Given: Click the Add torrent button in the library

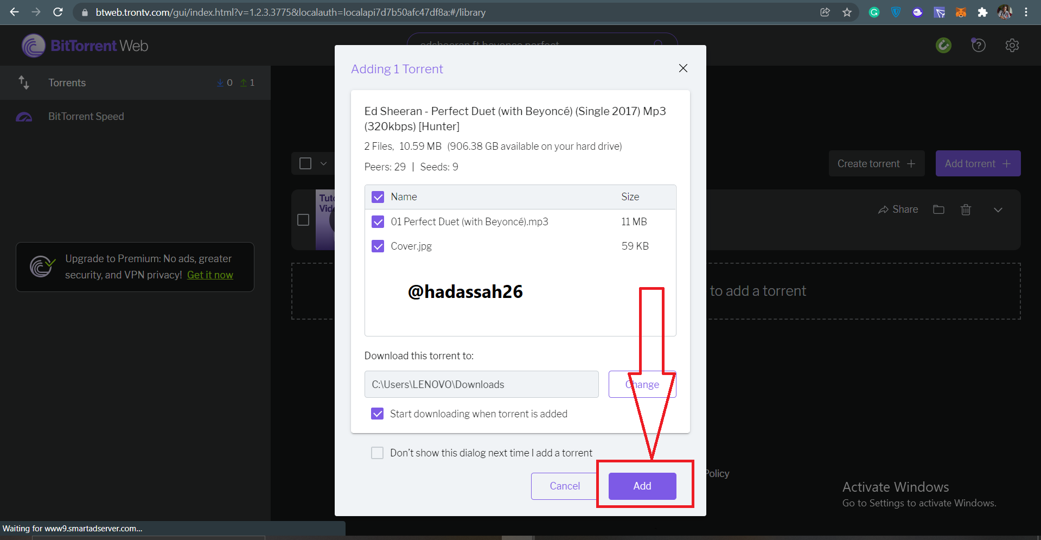Looking at the screenshot, I should click(x=978, y=163).
